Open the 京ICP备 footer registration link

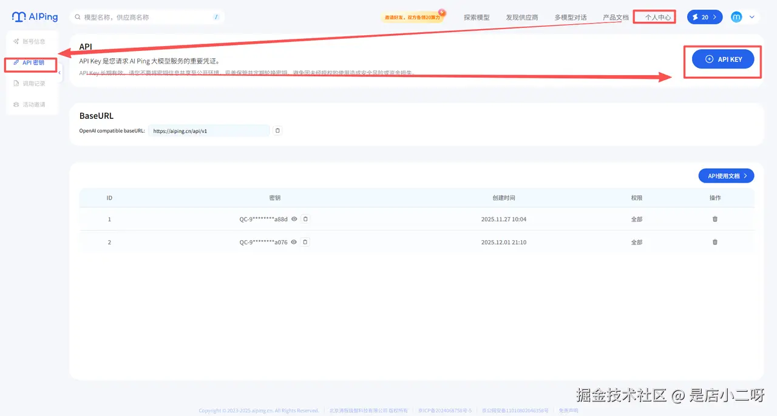click(445, 411)
